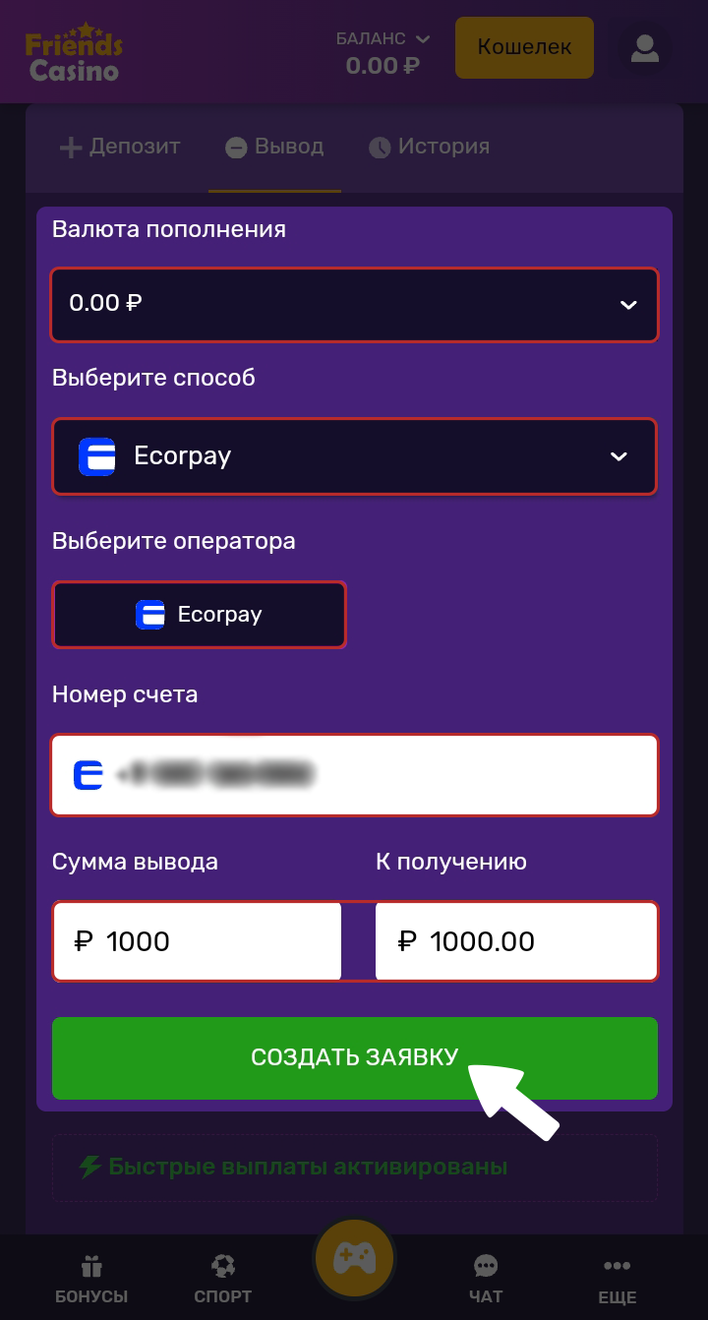Open the currency dropdown showing 0.00 ₽
This screenshot has width=708, height=1320.
tap(354, 305)
